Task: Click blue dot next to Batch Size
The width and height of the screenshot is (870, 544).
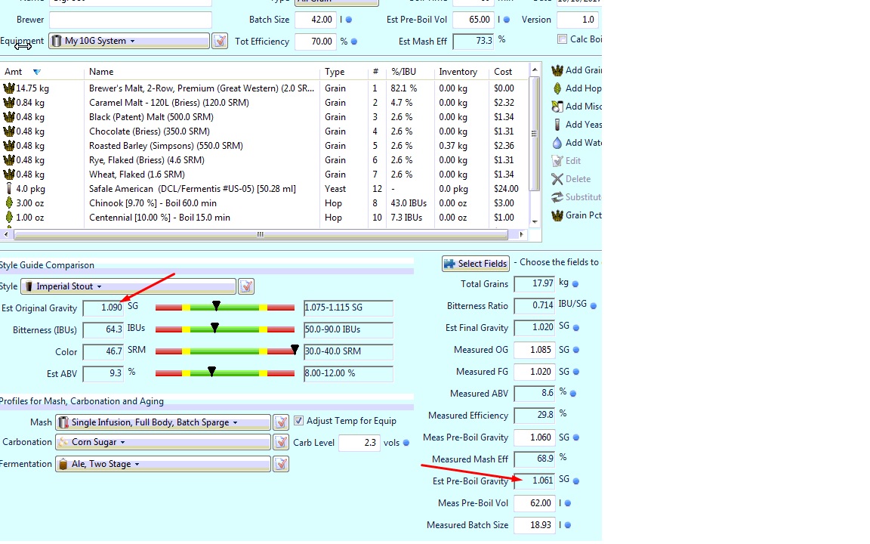Action: (x=348, y=20)
